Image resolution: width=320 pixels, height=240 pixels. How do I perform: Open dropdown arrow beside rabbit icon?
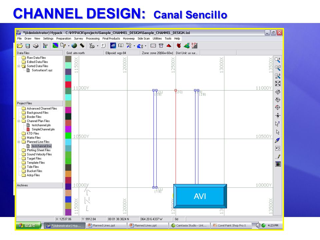coord(97,46)
